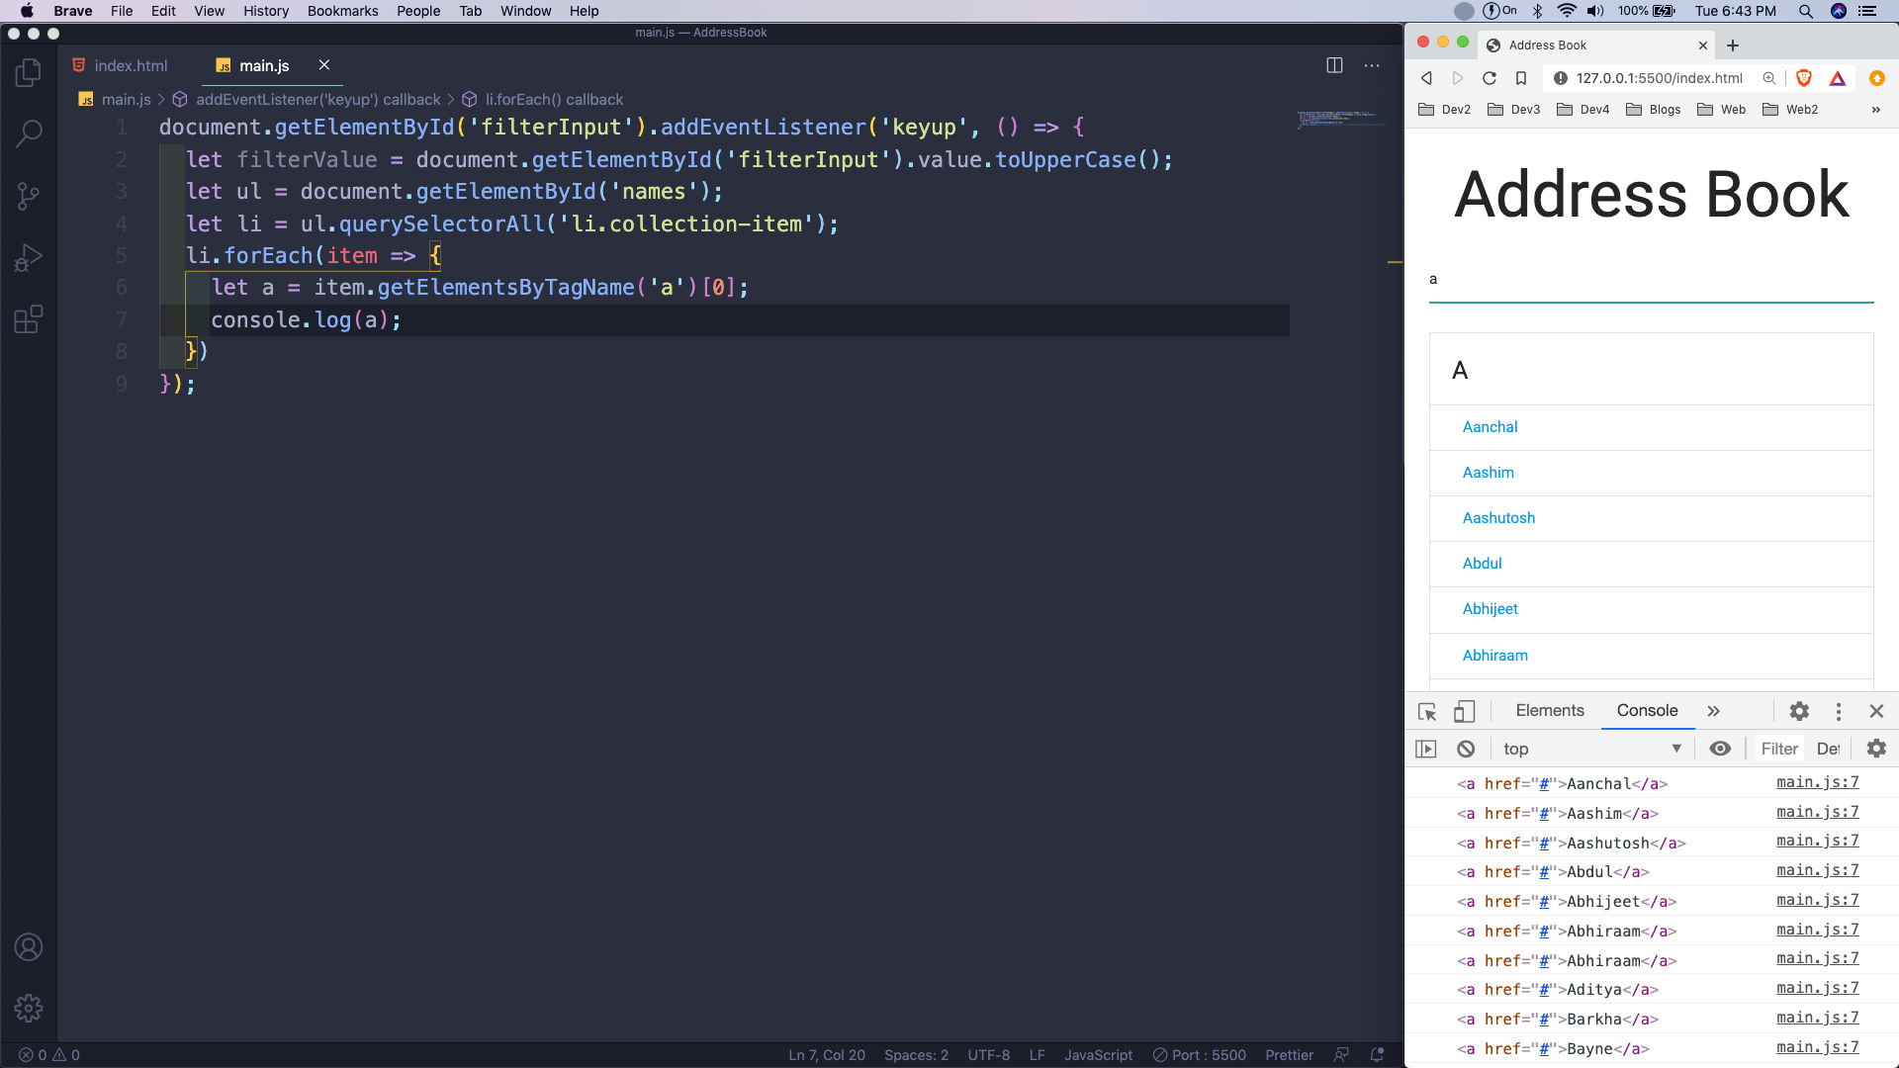Click the Abhijeet contact link

1490,609
